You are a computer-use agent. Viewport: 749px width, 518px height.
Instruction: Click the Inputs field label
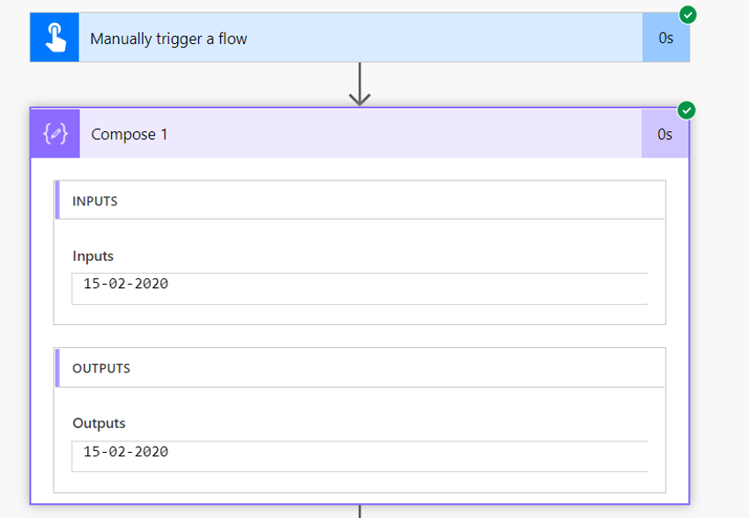point(93,256)
